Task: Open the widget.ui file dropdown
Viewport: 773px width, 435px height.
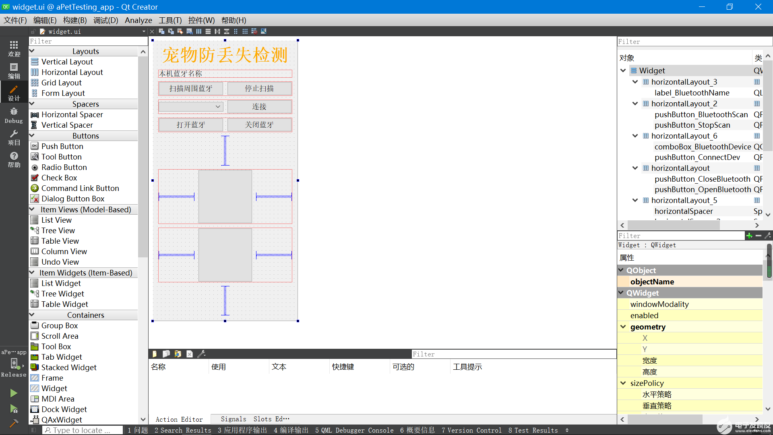Action: (144, 31)
